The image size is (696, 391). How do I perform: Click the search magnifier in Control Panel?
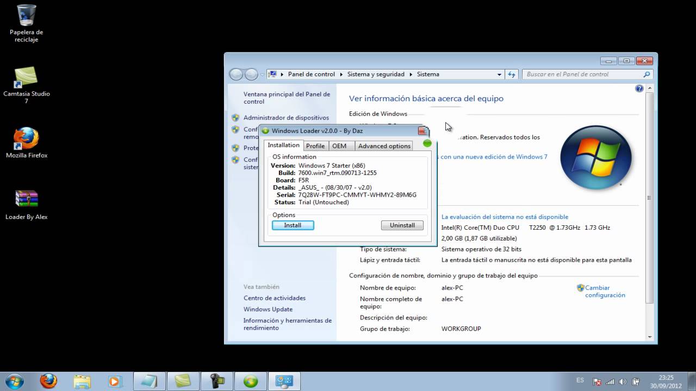647,74
